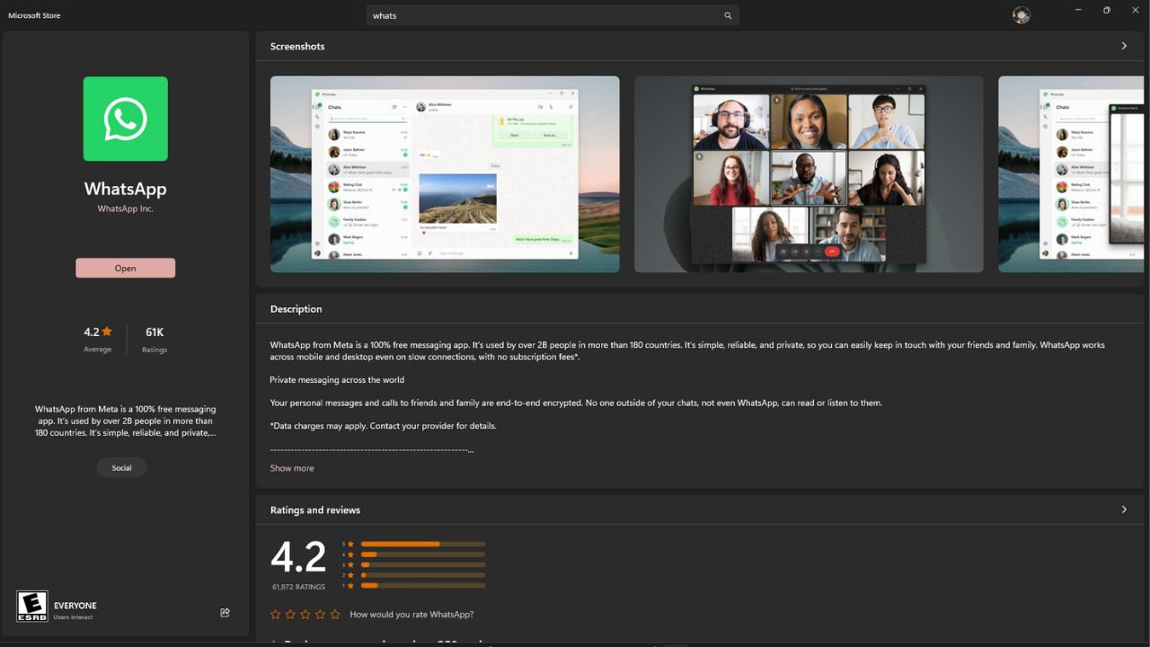Select the Social category tag
1150x647 pixels.
pyautogui.click(x=121, y=467)
